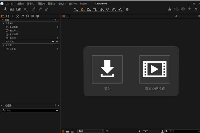The image size is (200, 133).
Task: Collapse the 文件夹 folders group
Action: 4,45
